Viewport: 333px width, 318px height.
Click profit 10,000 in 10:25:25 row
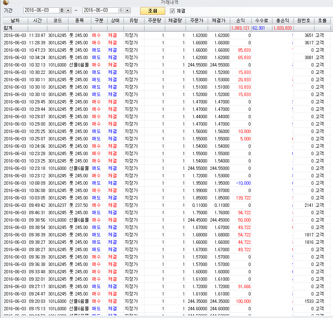coord(244,131)
